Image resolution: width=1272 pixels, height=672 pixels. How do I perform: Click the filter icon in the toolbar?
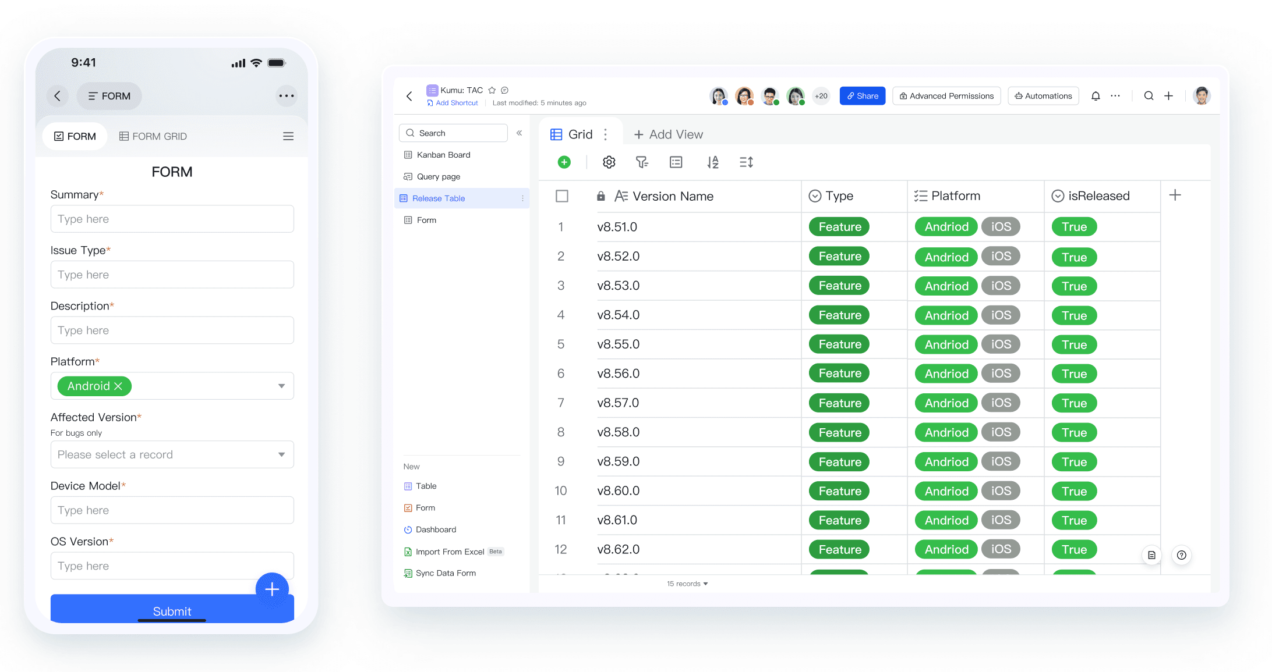[642, 162]
